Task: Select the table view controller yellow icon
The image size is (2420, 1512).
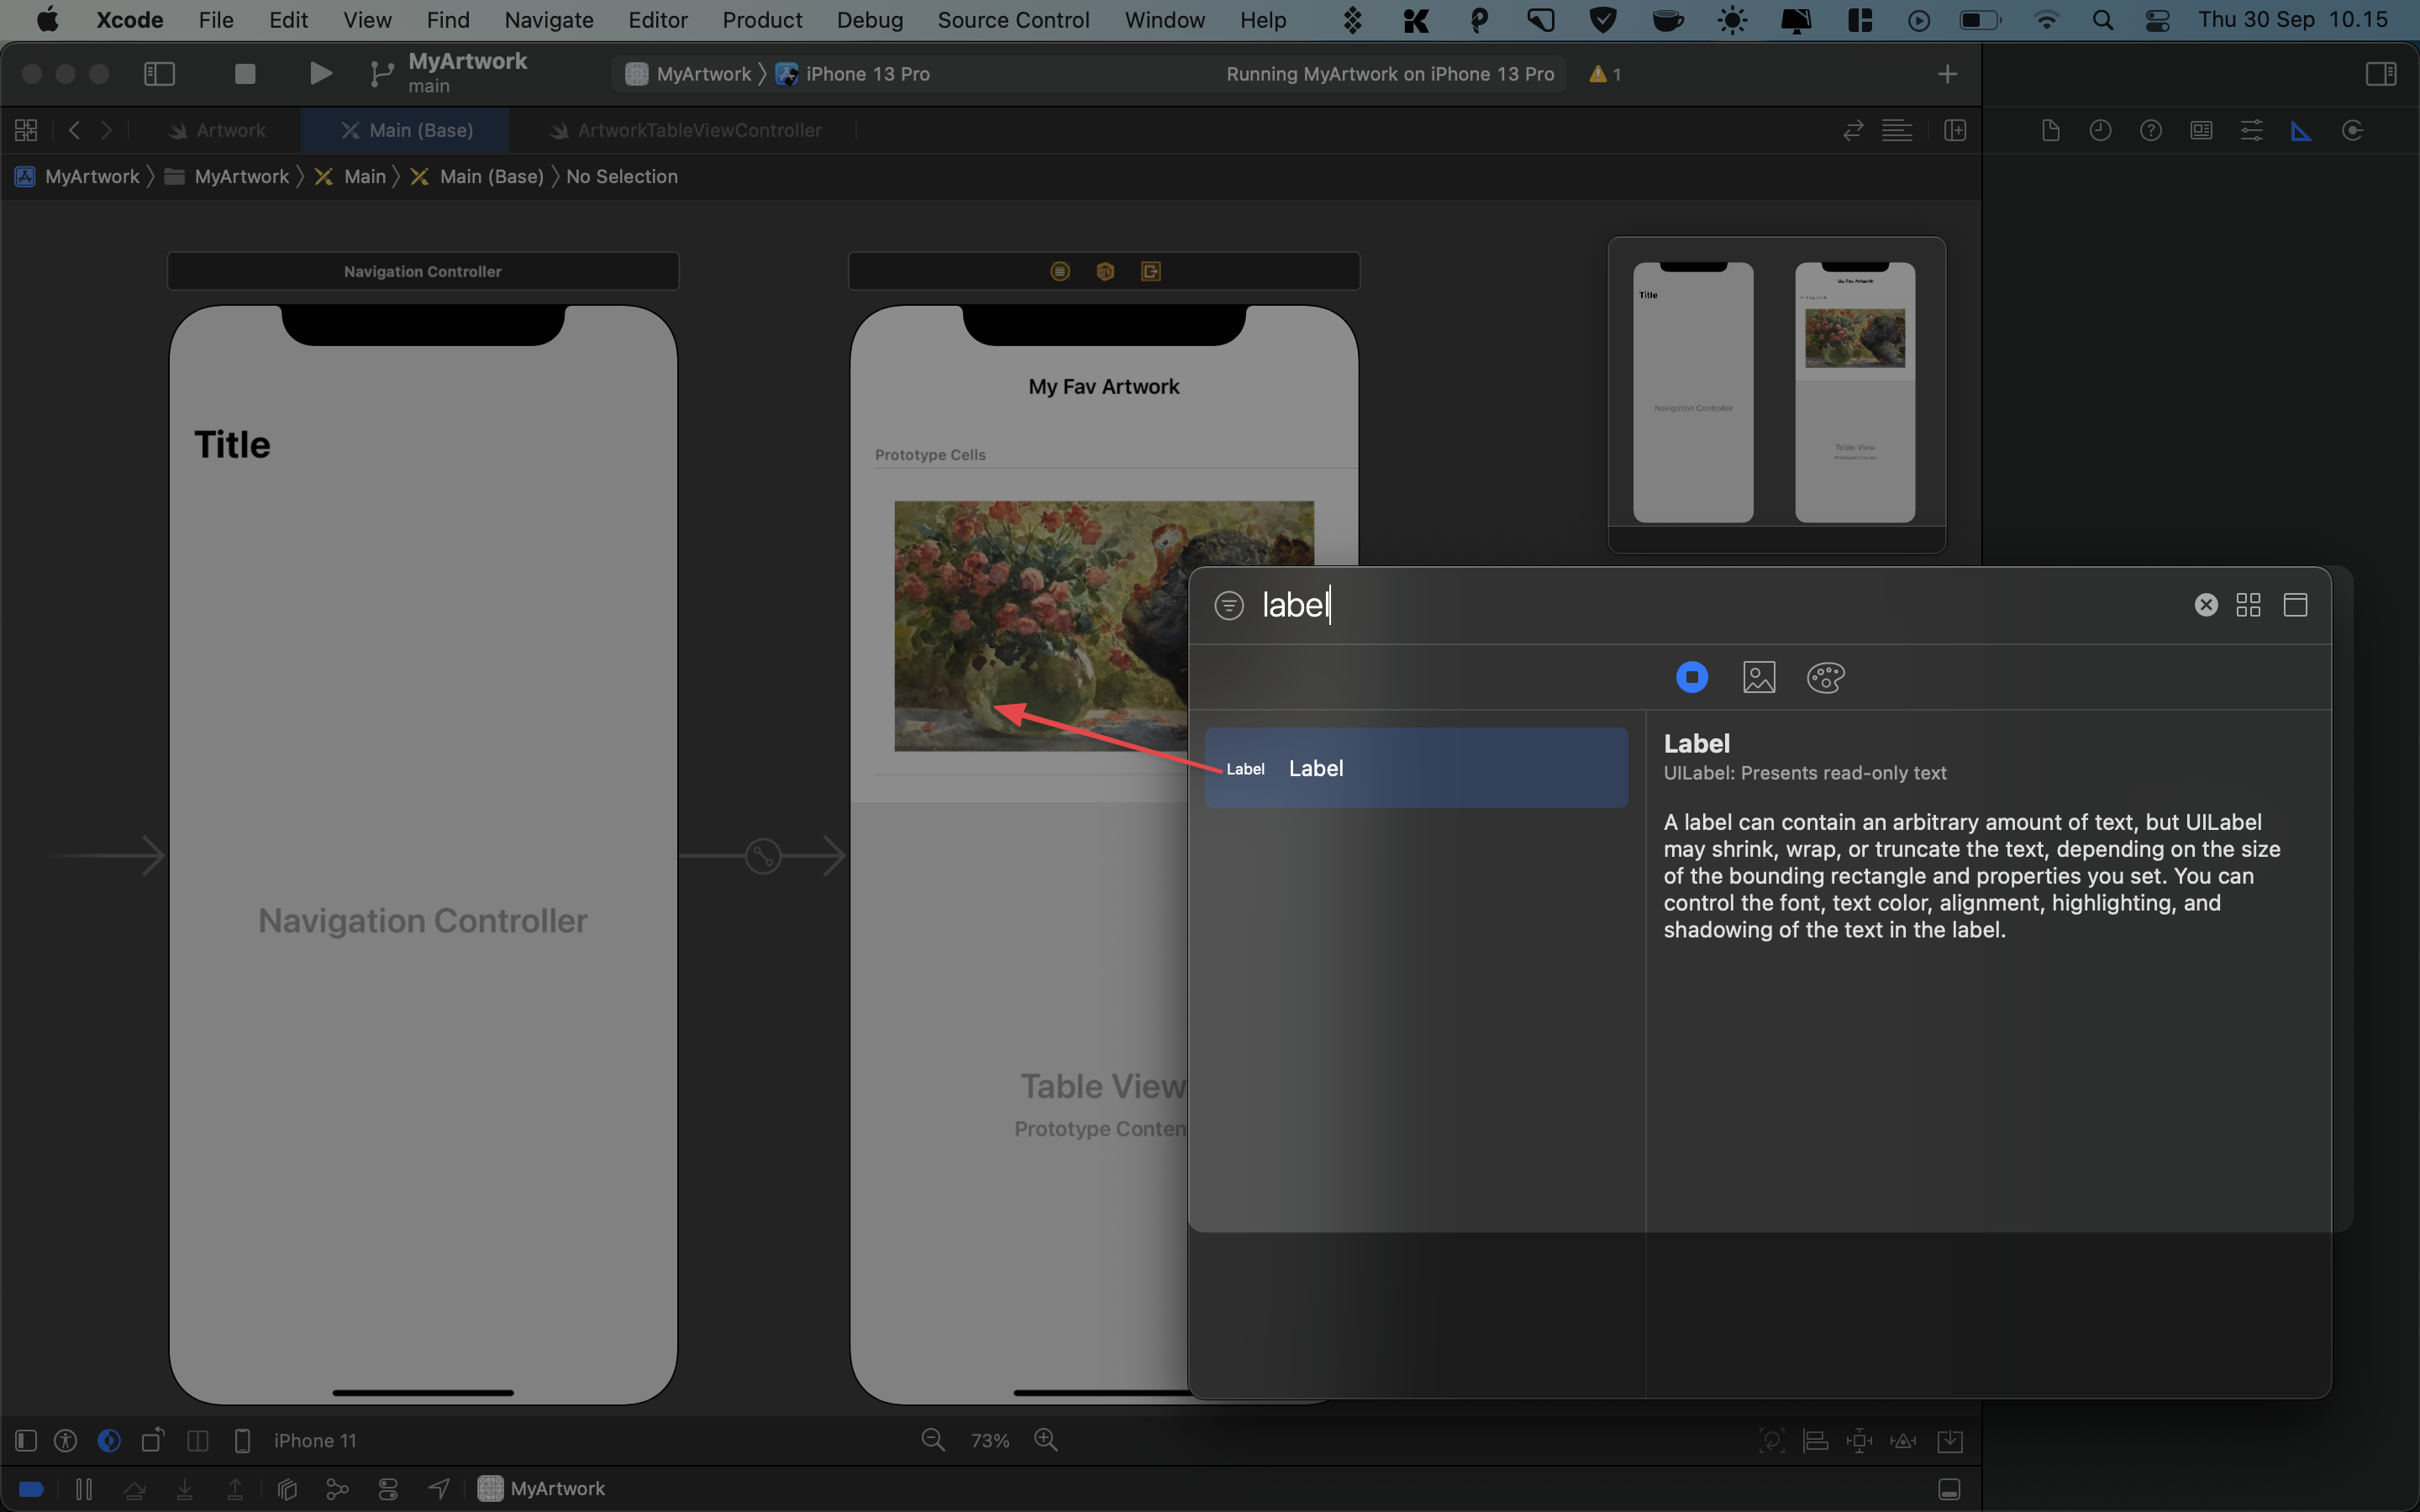Action: [1060, 271]
